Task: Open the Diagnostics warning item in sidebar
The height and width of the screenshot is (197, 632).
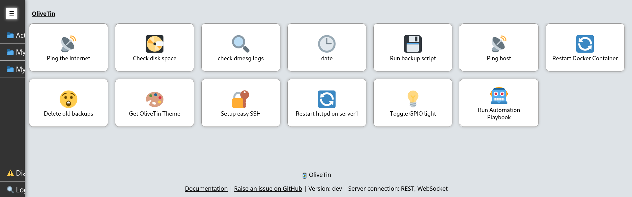Action: tap(12, 173)
